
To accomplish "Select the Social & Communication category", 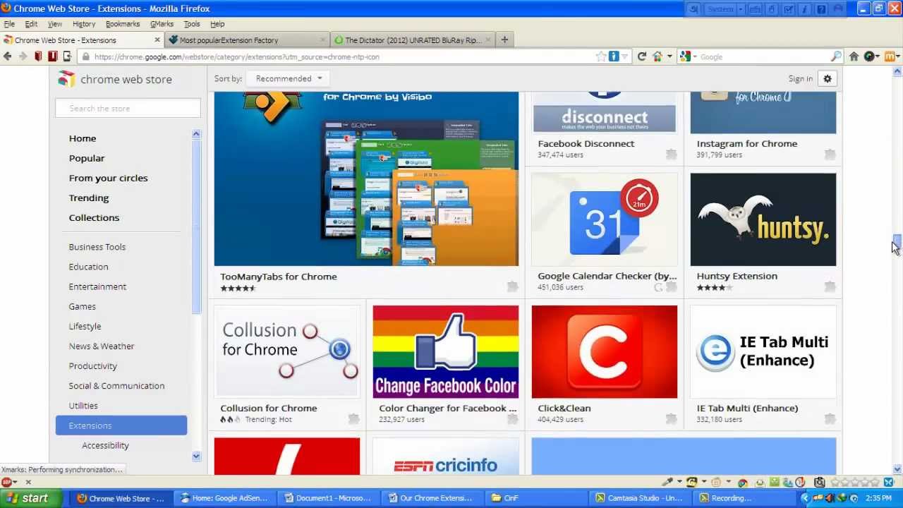I will pos(116,385).
